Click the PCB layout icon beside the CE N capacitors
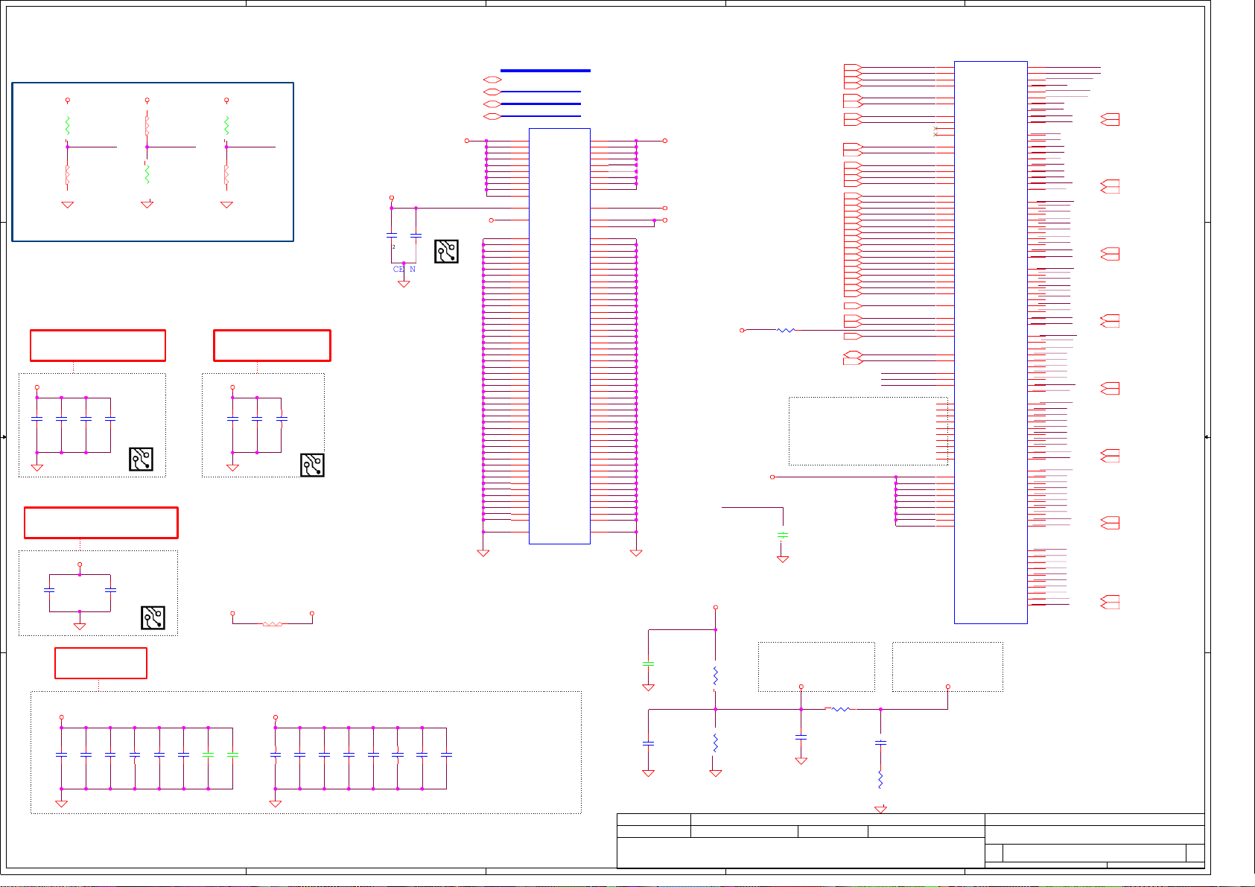This screenshot has width=1255, height=887. point(446,251)
